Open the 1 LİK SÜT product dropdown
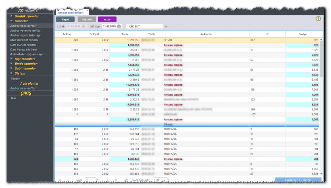 click(x=166, y=26)
